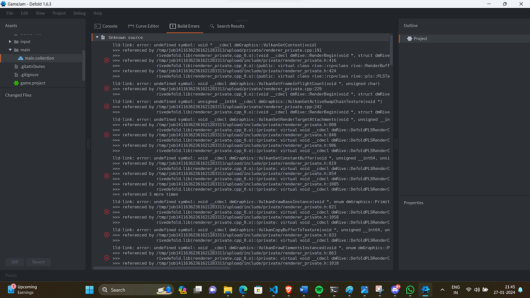Expand the input folder in Assets
This screenshot has height=298, width=530.
[11, 41]
